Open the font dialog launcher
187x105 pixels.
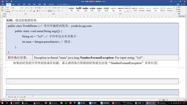pos(41,14)
